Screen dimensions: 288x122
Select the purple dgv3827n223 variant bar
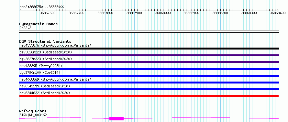tap(149, 62)
